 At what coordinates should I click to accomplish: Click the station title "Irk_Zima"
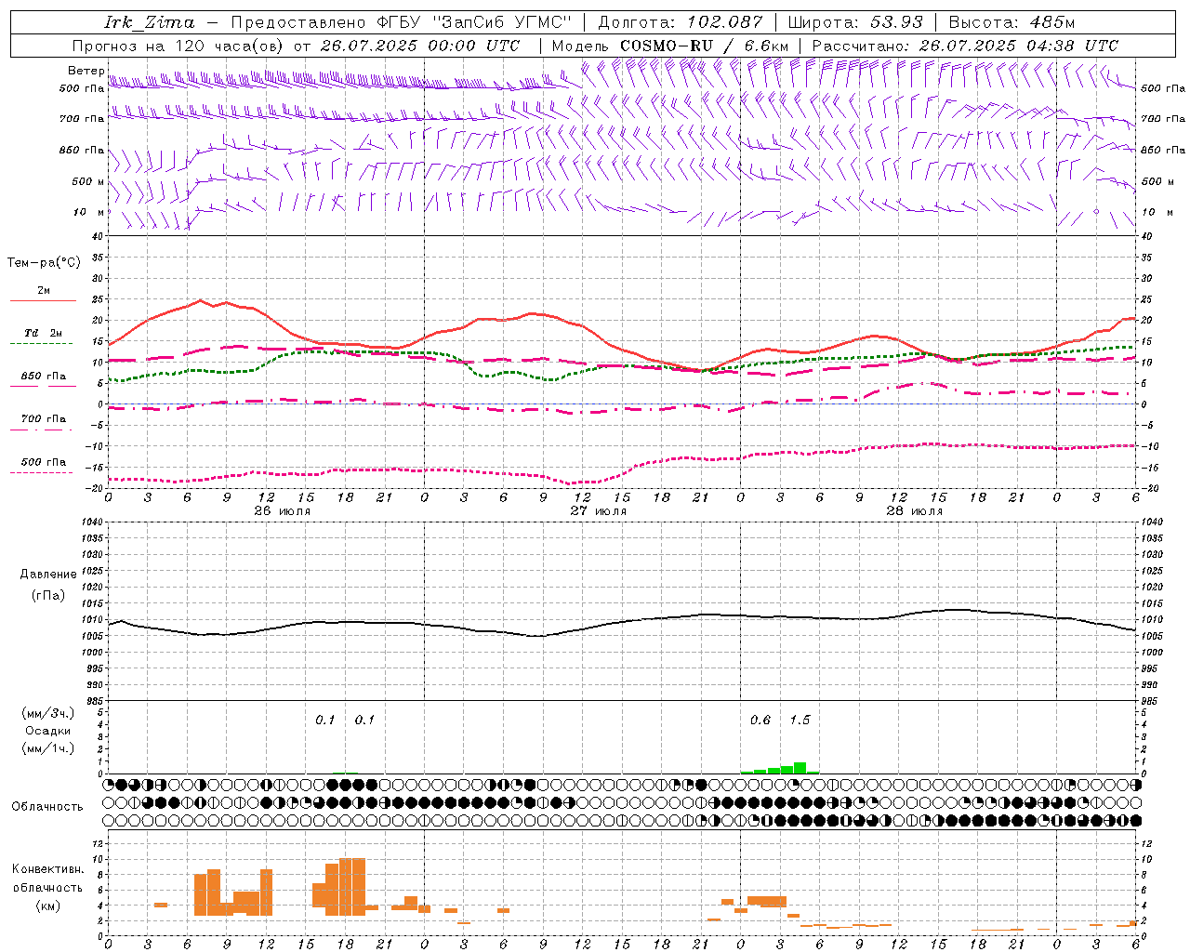pos(150,22)
